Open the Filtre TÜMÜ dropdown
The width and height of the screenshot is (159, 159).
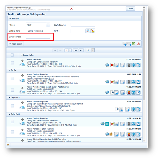coord(48,25)
